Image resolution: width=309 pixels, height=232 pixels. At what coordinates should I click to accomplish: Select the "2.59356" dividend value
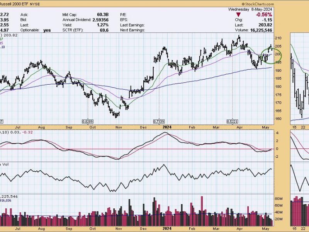point(100,20)
